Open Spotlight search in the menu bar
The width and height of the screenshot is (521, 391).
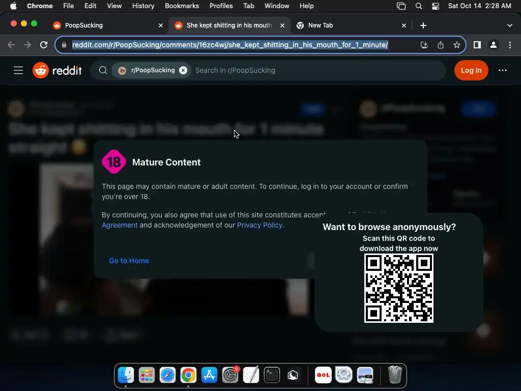coord(419,6)
